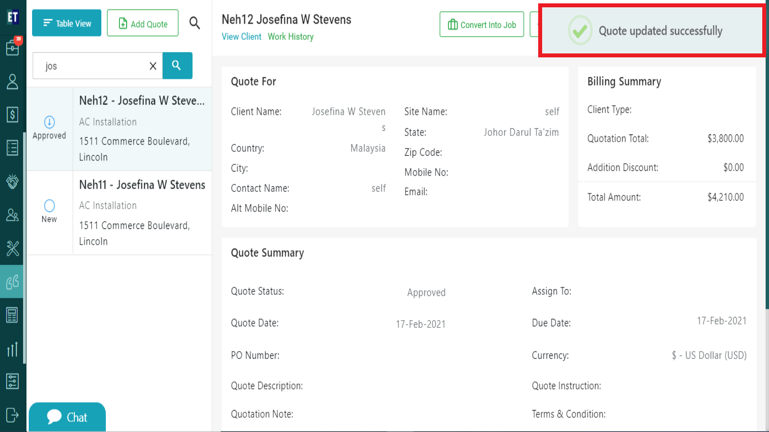This screenshot has height=432, width=769.
Task: Select the highlighted quotes icon in the sidebar
Action: tap(12, 281)
